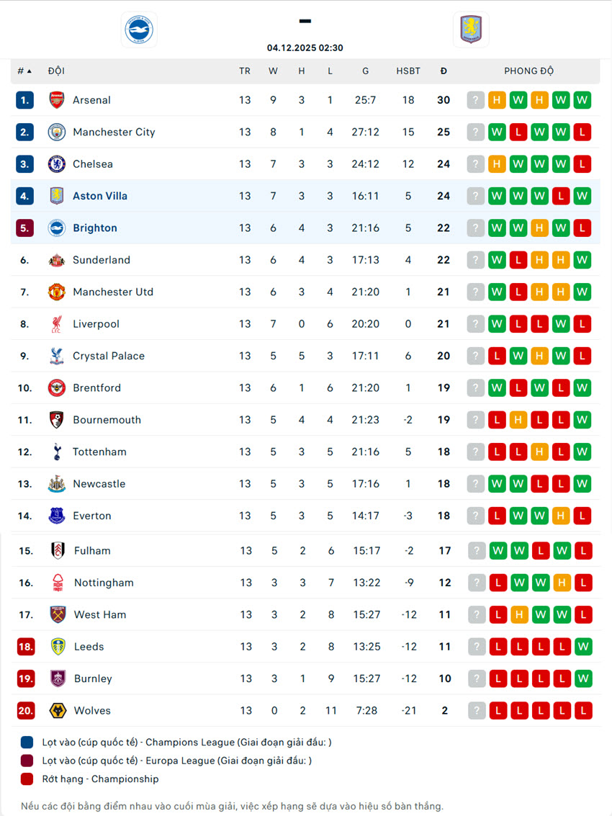Click the Arsenal club logo

pyautogui.click(x=57, y=100)
